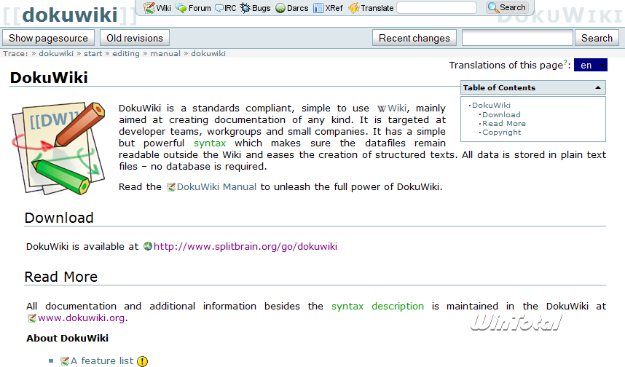Jump to DokuWiki in Table of Contents

coord(491,105)
